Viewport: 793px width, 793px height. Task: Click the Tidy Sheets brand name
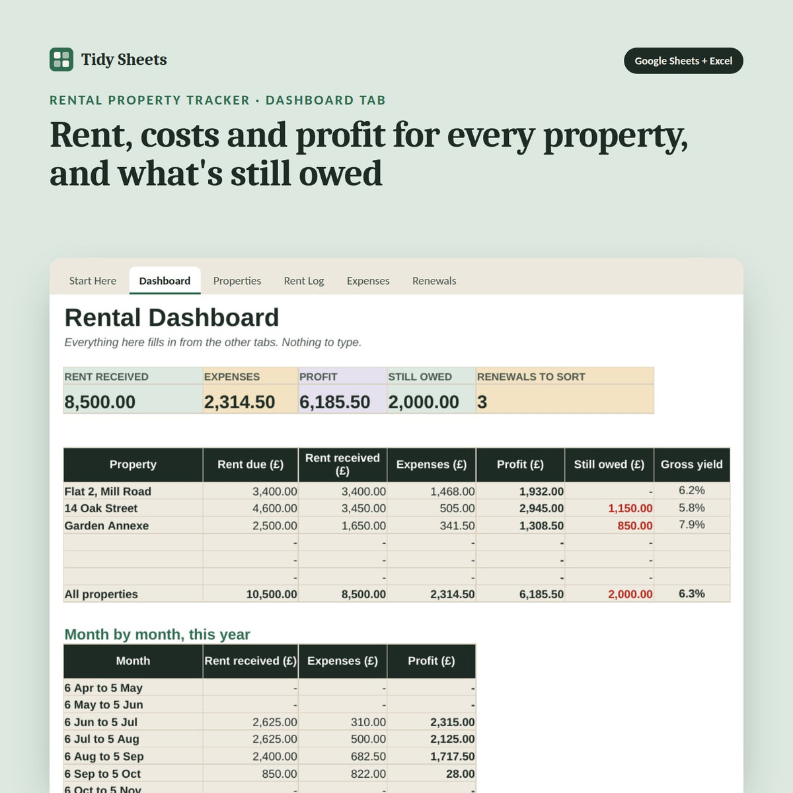[124, 59]
